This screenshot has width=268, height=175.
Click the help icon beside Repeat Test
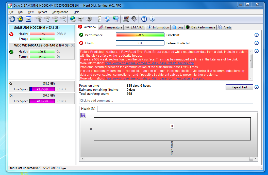coord(256,87)
